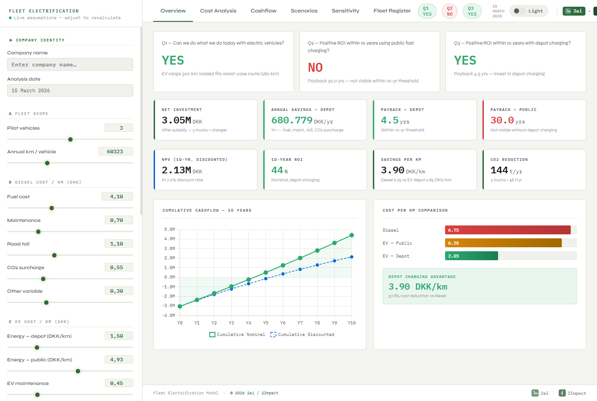Open the Scenarios tab
This screenshot has height=401, width=597.
[x=304, y=11]
